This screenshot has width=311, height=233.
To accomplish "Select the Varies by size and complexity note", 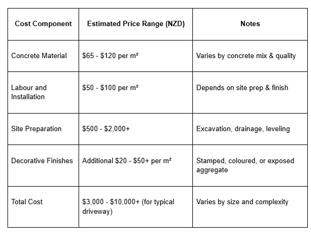I will pyautogui.click(x=242, y=202).
